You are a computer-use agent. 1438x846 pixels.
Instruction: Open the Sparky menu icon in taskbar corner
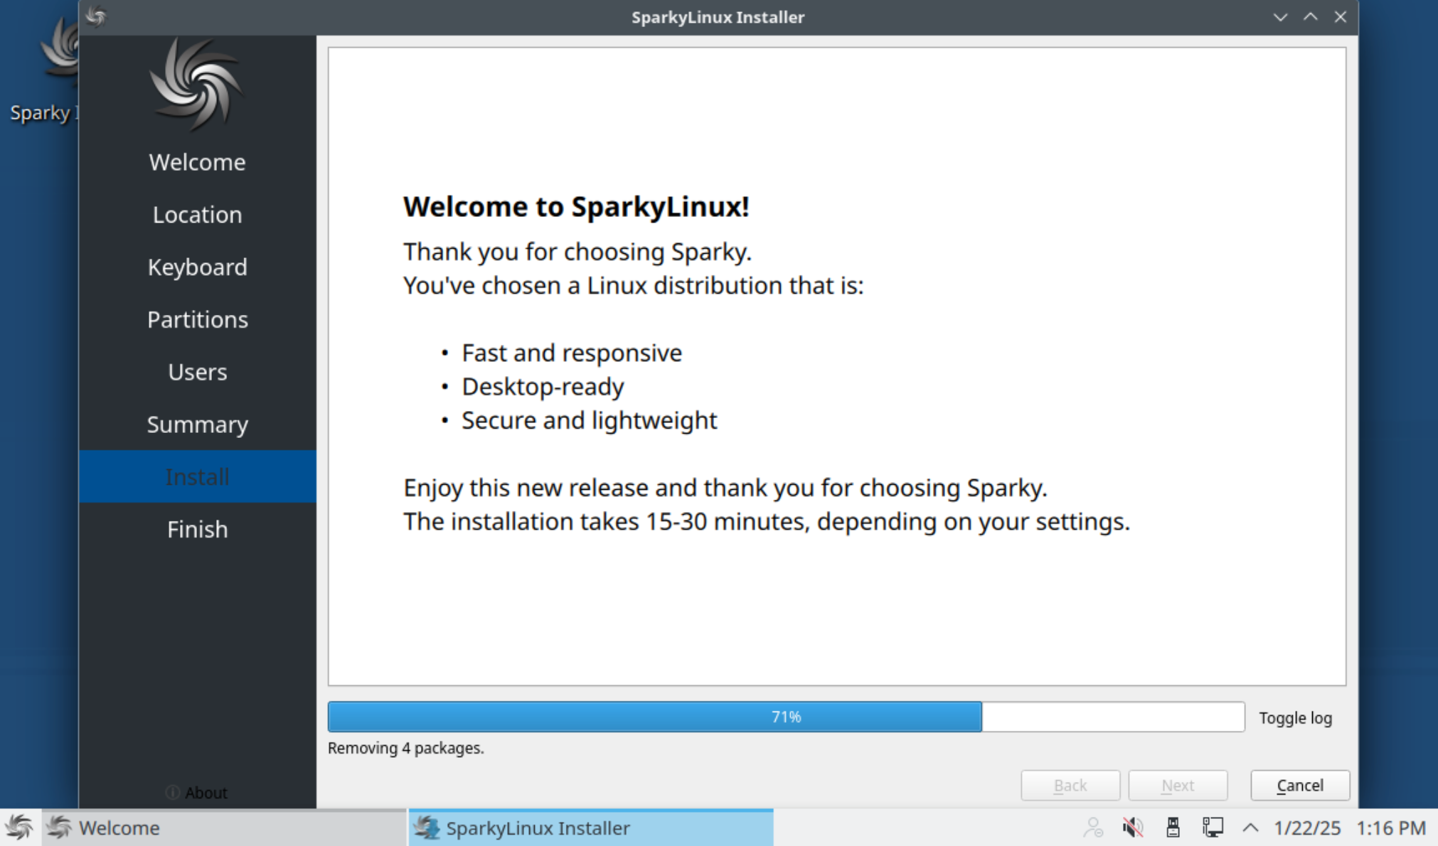click(19, 828)
